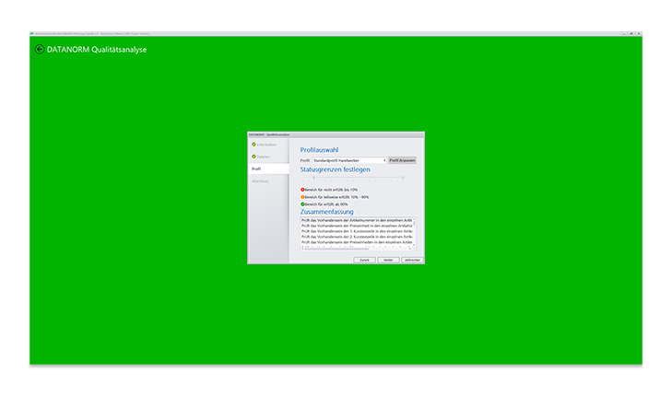Click the left slider handle at 10%
The width and height of the screenshot is (672, 396).
point(313,177)
